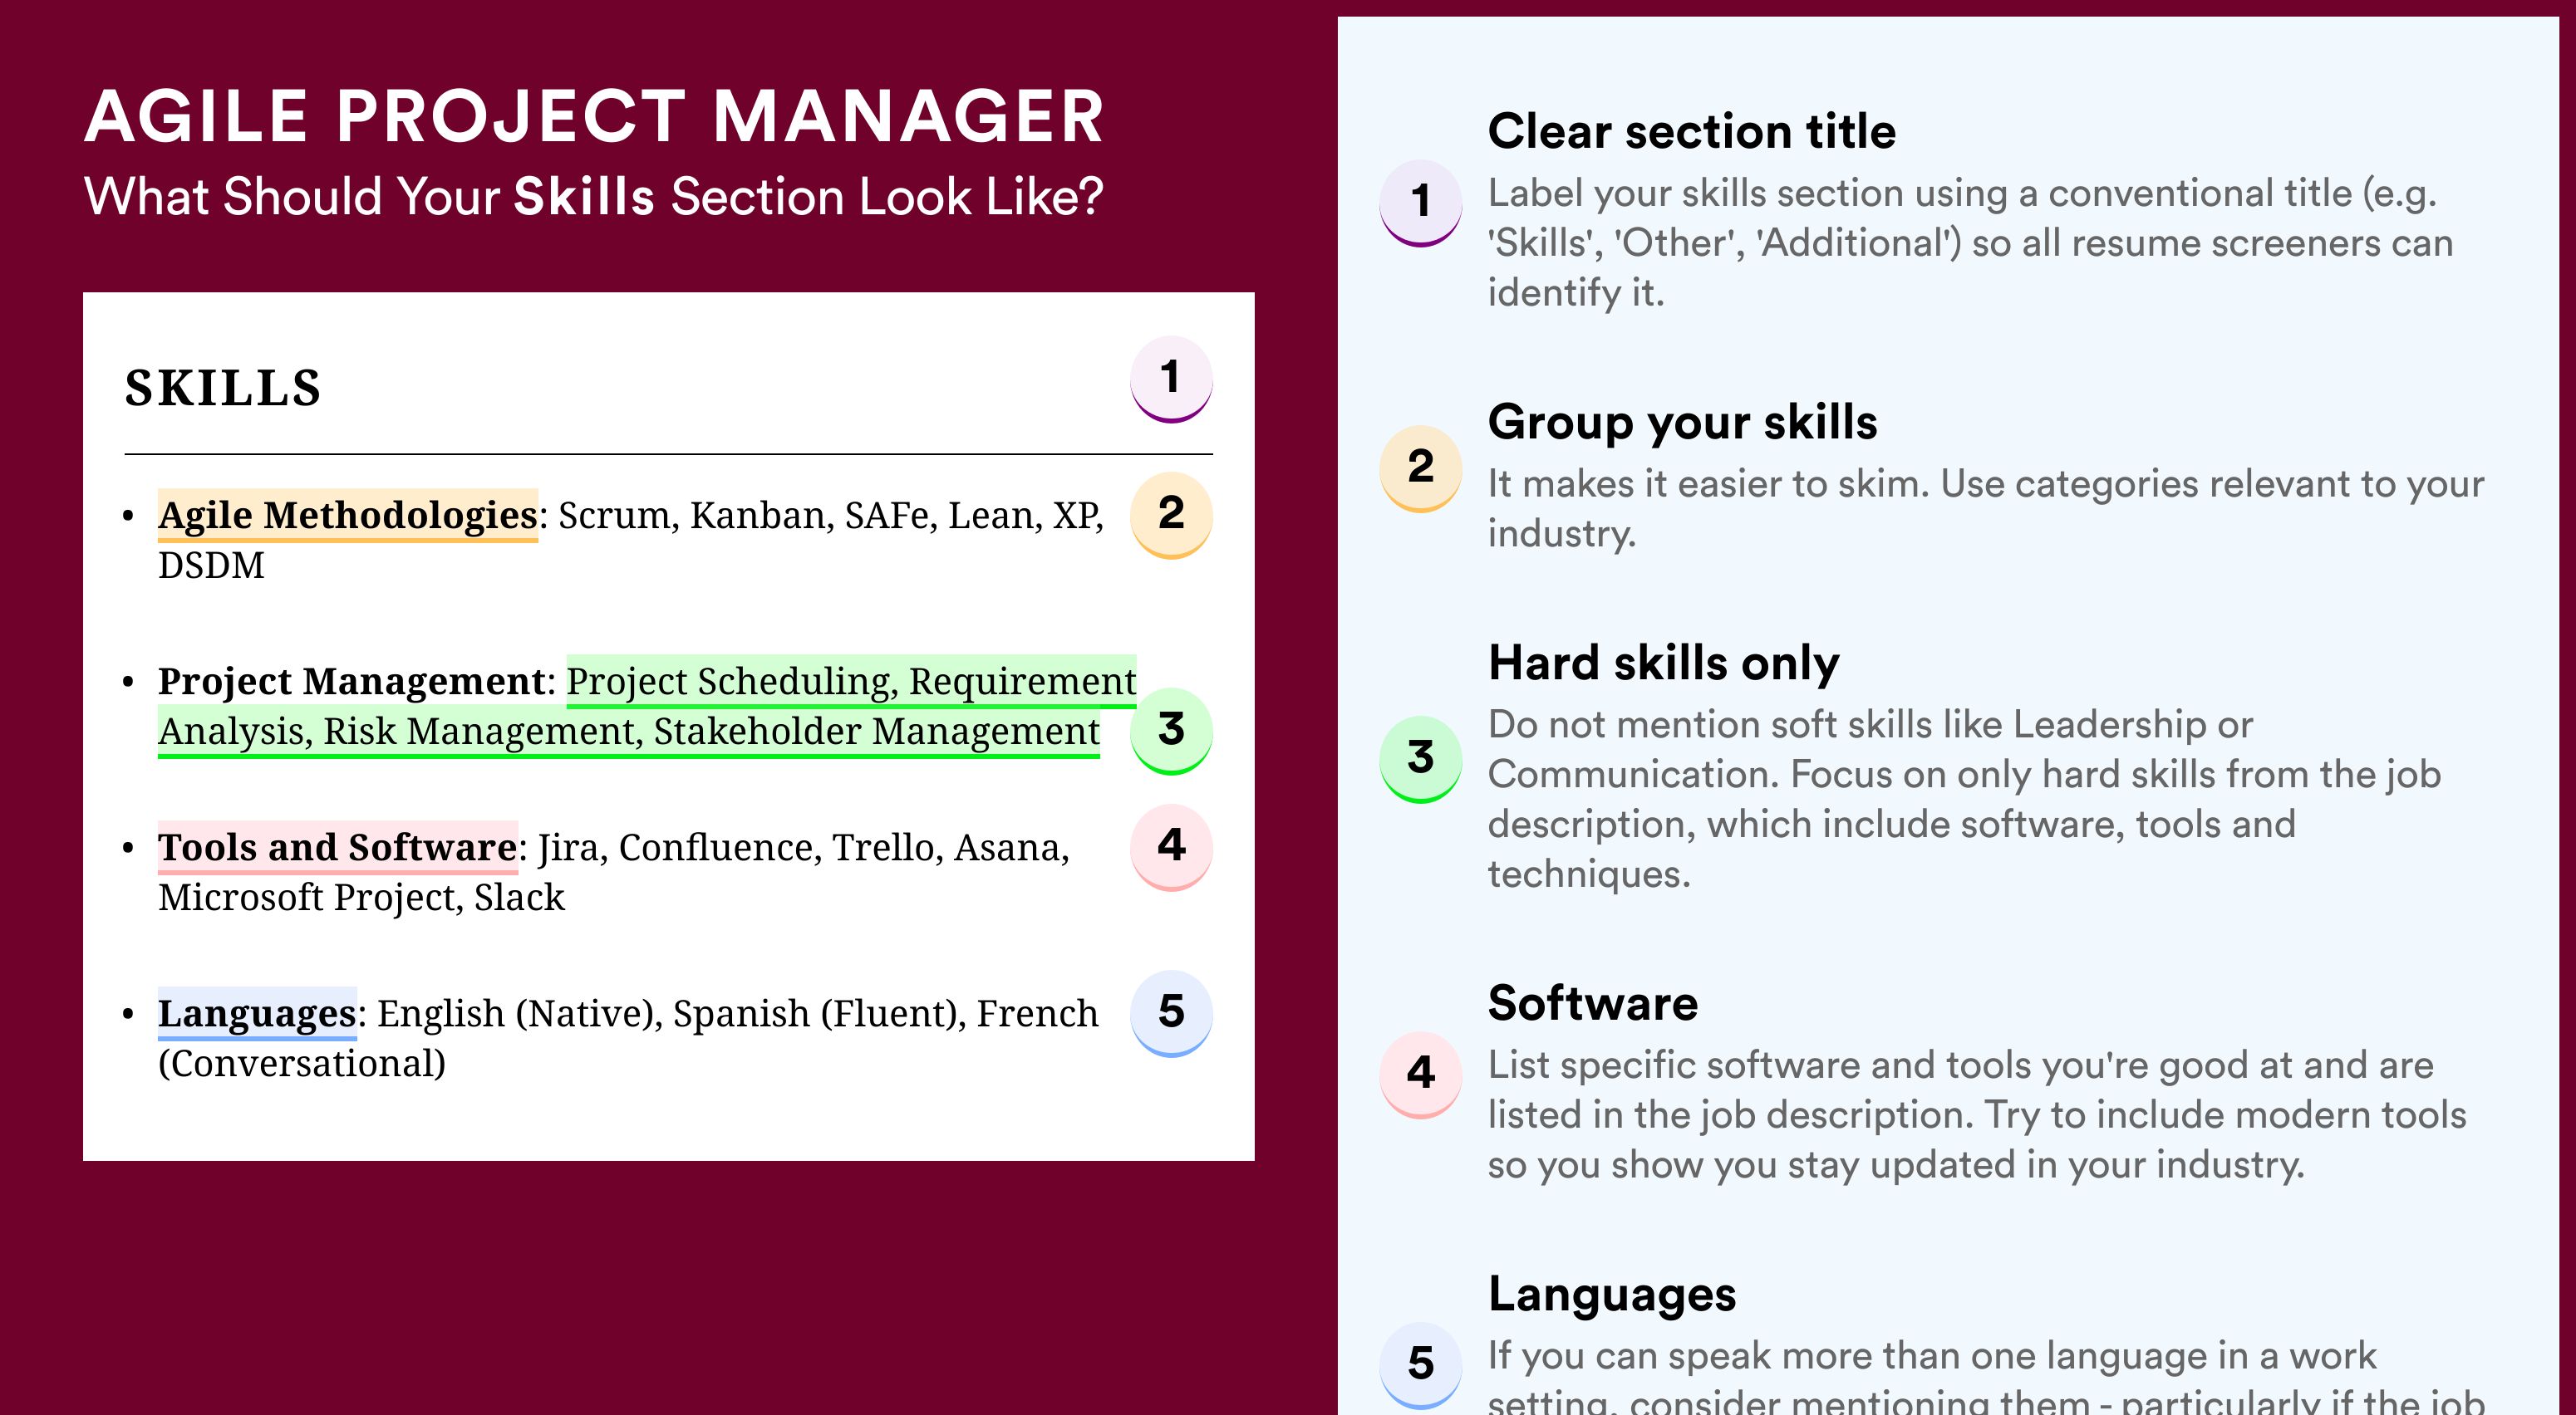Click the blue-highlighted 'Languages' label in the resume
Screen dimensions: 2576x1415
(257, 1013)
